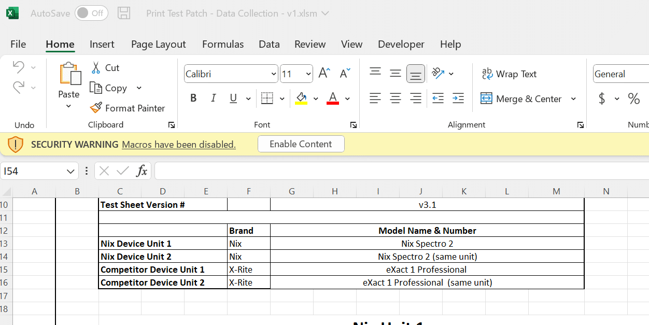The image size is (649, 325).
Task: Open the Copy options dropdown arrow
Action: pyautogui.click(x=139, y=88)
